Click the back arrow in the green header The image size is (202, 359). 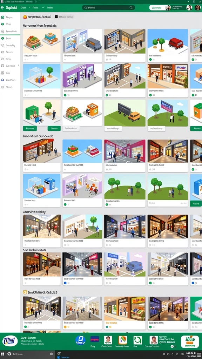[2, 8]
